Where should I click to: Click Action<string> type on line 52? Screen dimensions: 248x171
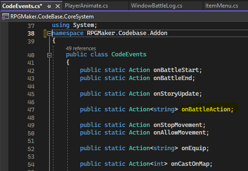coord(153,148)
